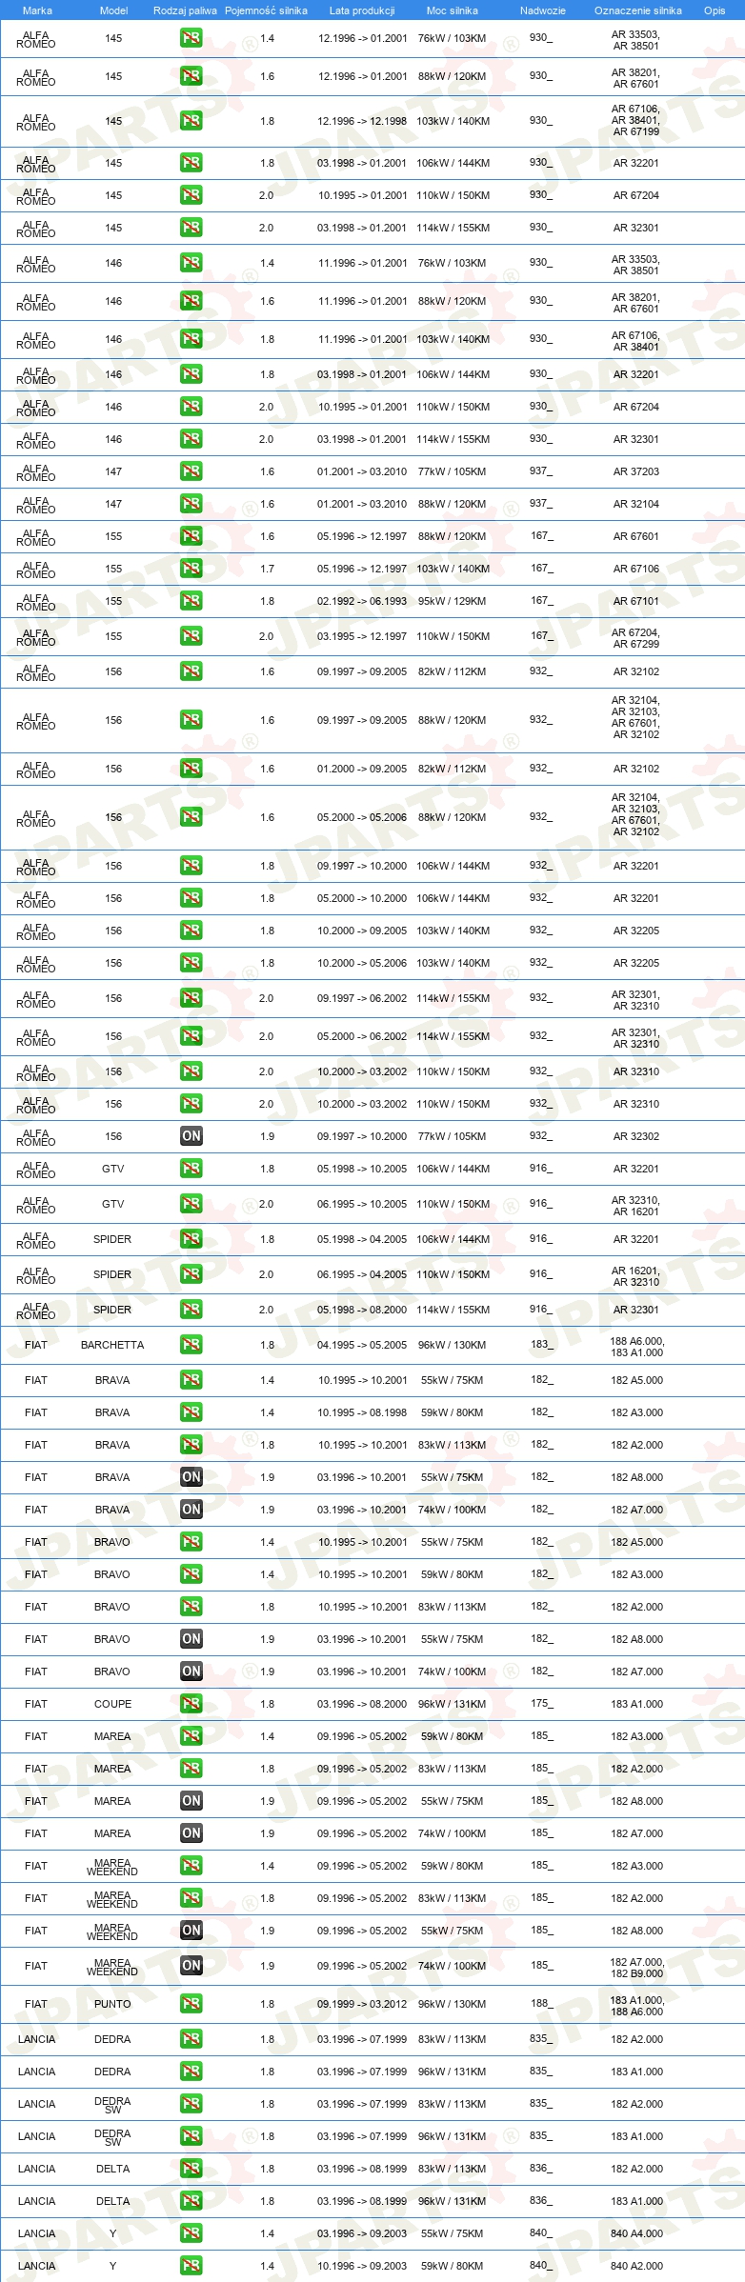Click the petrol icon in Fiat BARCHETTA row
745x2282 pixels.
[x=191, y=1345]
